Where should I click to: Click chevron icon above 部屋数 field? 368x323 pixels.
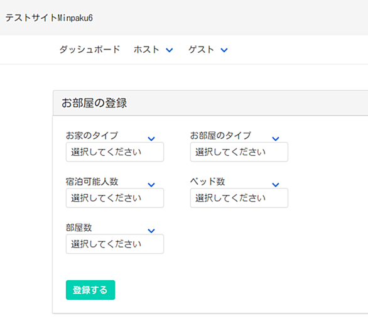(151, 231)
